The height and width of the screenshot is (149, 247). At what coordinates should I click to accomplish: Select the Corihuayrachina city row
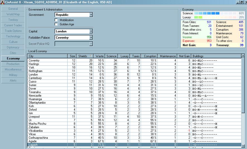(134, 138)
